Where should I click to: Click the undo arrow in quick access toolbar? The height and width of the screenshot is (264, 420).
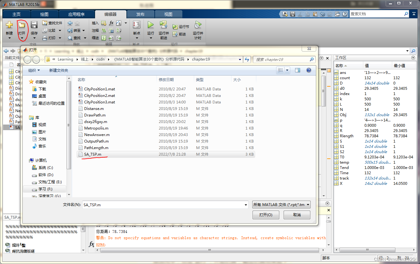[322, 14]
